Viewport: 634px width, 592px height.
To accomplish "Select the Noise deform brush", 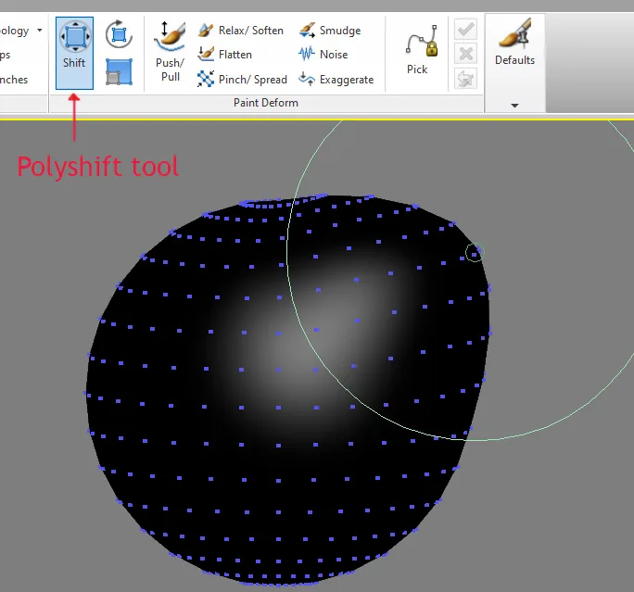I will [x=323, y=54].
